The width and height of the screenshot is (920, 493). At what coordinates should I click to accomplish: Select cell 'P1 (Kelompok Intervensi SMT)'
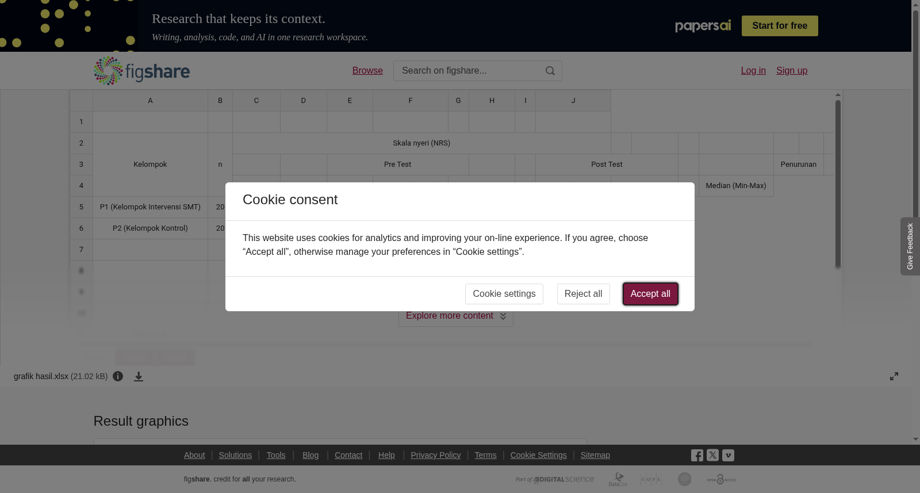coord(150,207)
